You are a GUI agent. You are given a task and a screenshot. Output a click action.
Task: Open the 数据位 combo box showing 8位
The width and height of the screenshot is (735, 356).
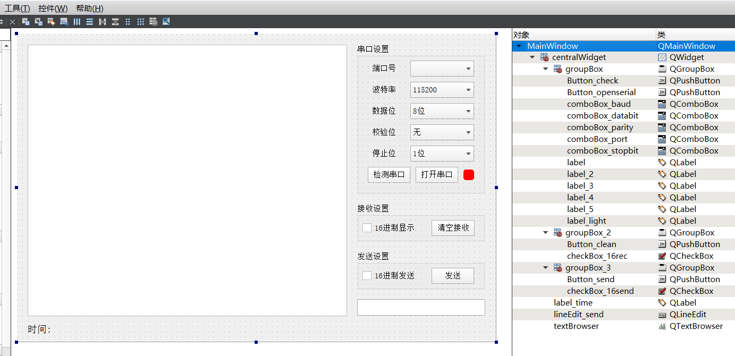442,111
